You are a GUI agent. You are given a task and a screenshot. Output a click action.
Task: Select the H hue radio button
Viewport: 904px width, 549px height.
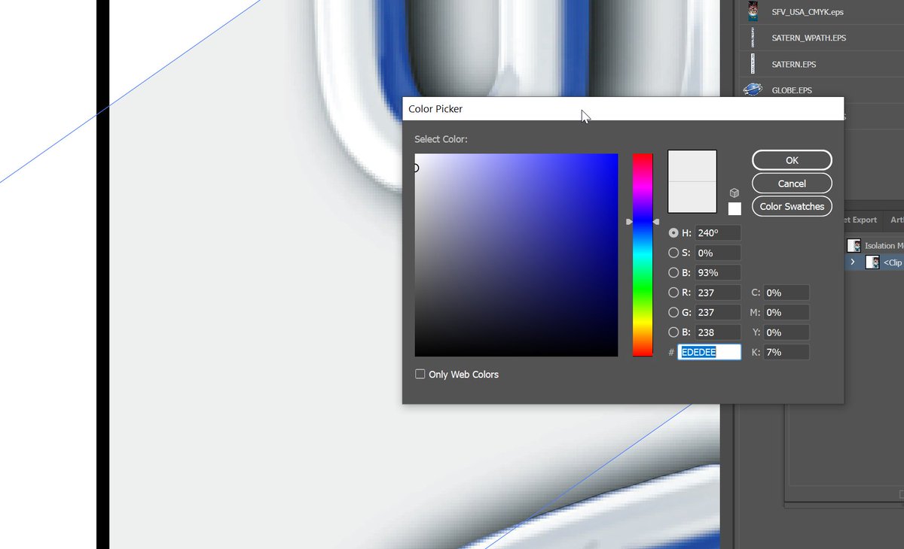click(673, 233)
